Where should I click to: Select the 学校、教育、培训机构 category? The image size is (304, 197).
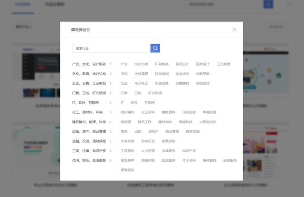(89, 74)
